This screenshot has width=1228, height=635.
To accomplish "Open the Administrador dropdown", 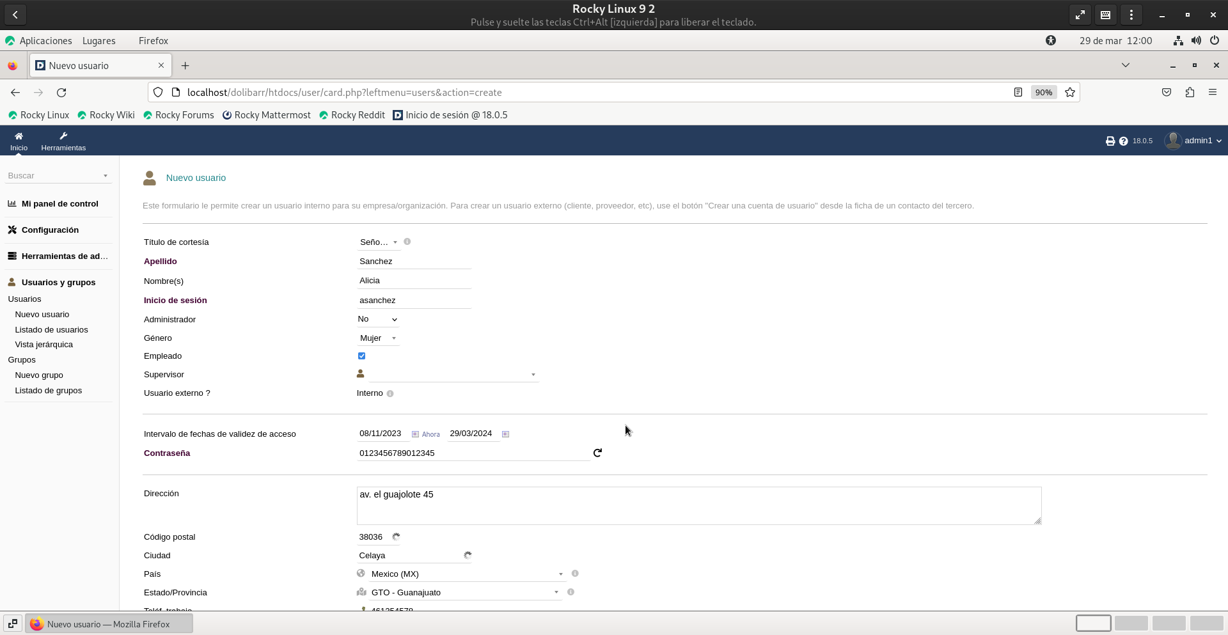I will pyautogui.click(x=377, y=319).
